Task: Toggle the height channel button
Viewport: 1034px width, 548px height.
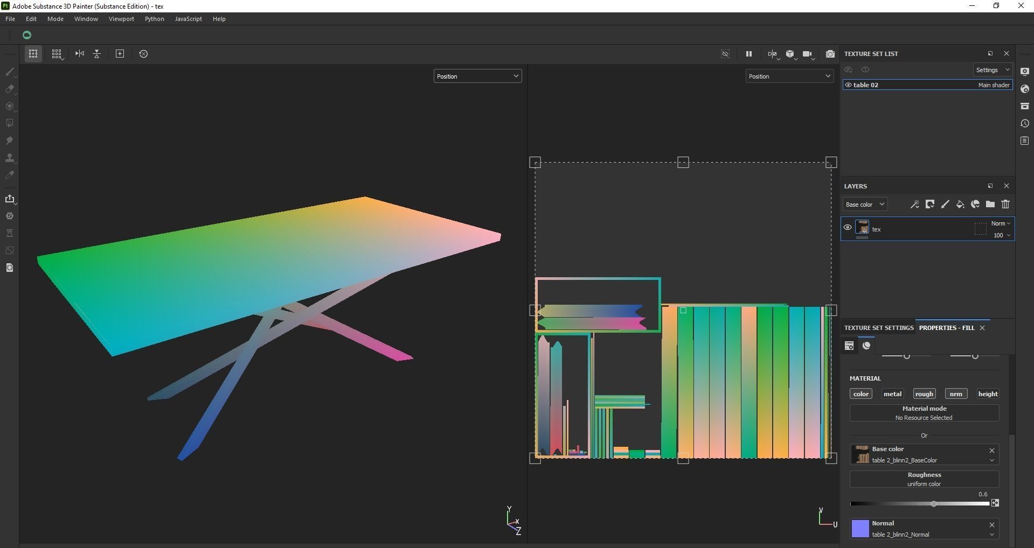Action: tap(988, 394)
